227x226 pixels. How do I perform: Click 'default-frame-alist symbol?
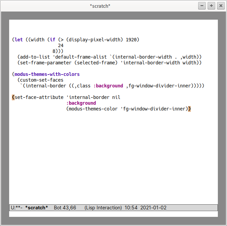[x=80, y=57]
